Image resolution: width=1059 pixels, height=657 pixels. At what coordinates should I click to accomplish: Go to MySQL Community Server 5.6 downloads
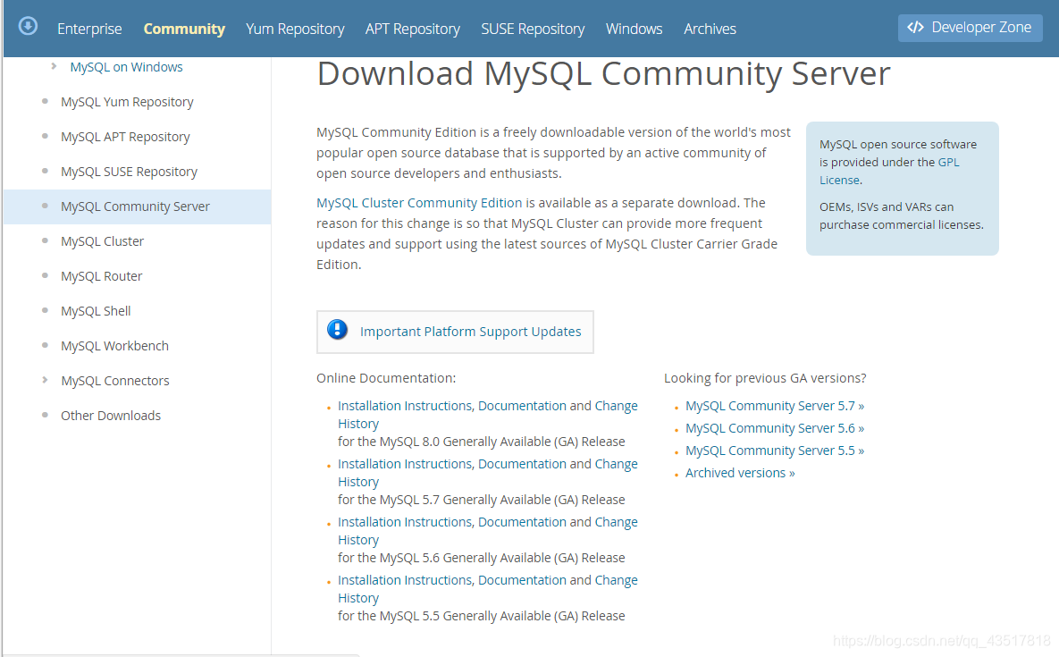pos(775,428)
